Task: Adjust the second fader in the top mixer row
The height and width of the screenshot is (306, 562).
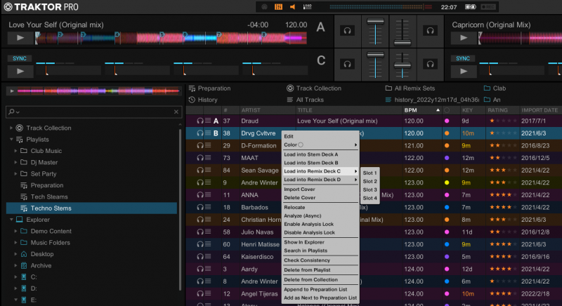Action: (403, 42)
